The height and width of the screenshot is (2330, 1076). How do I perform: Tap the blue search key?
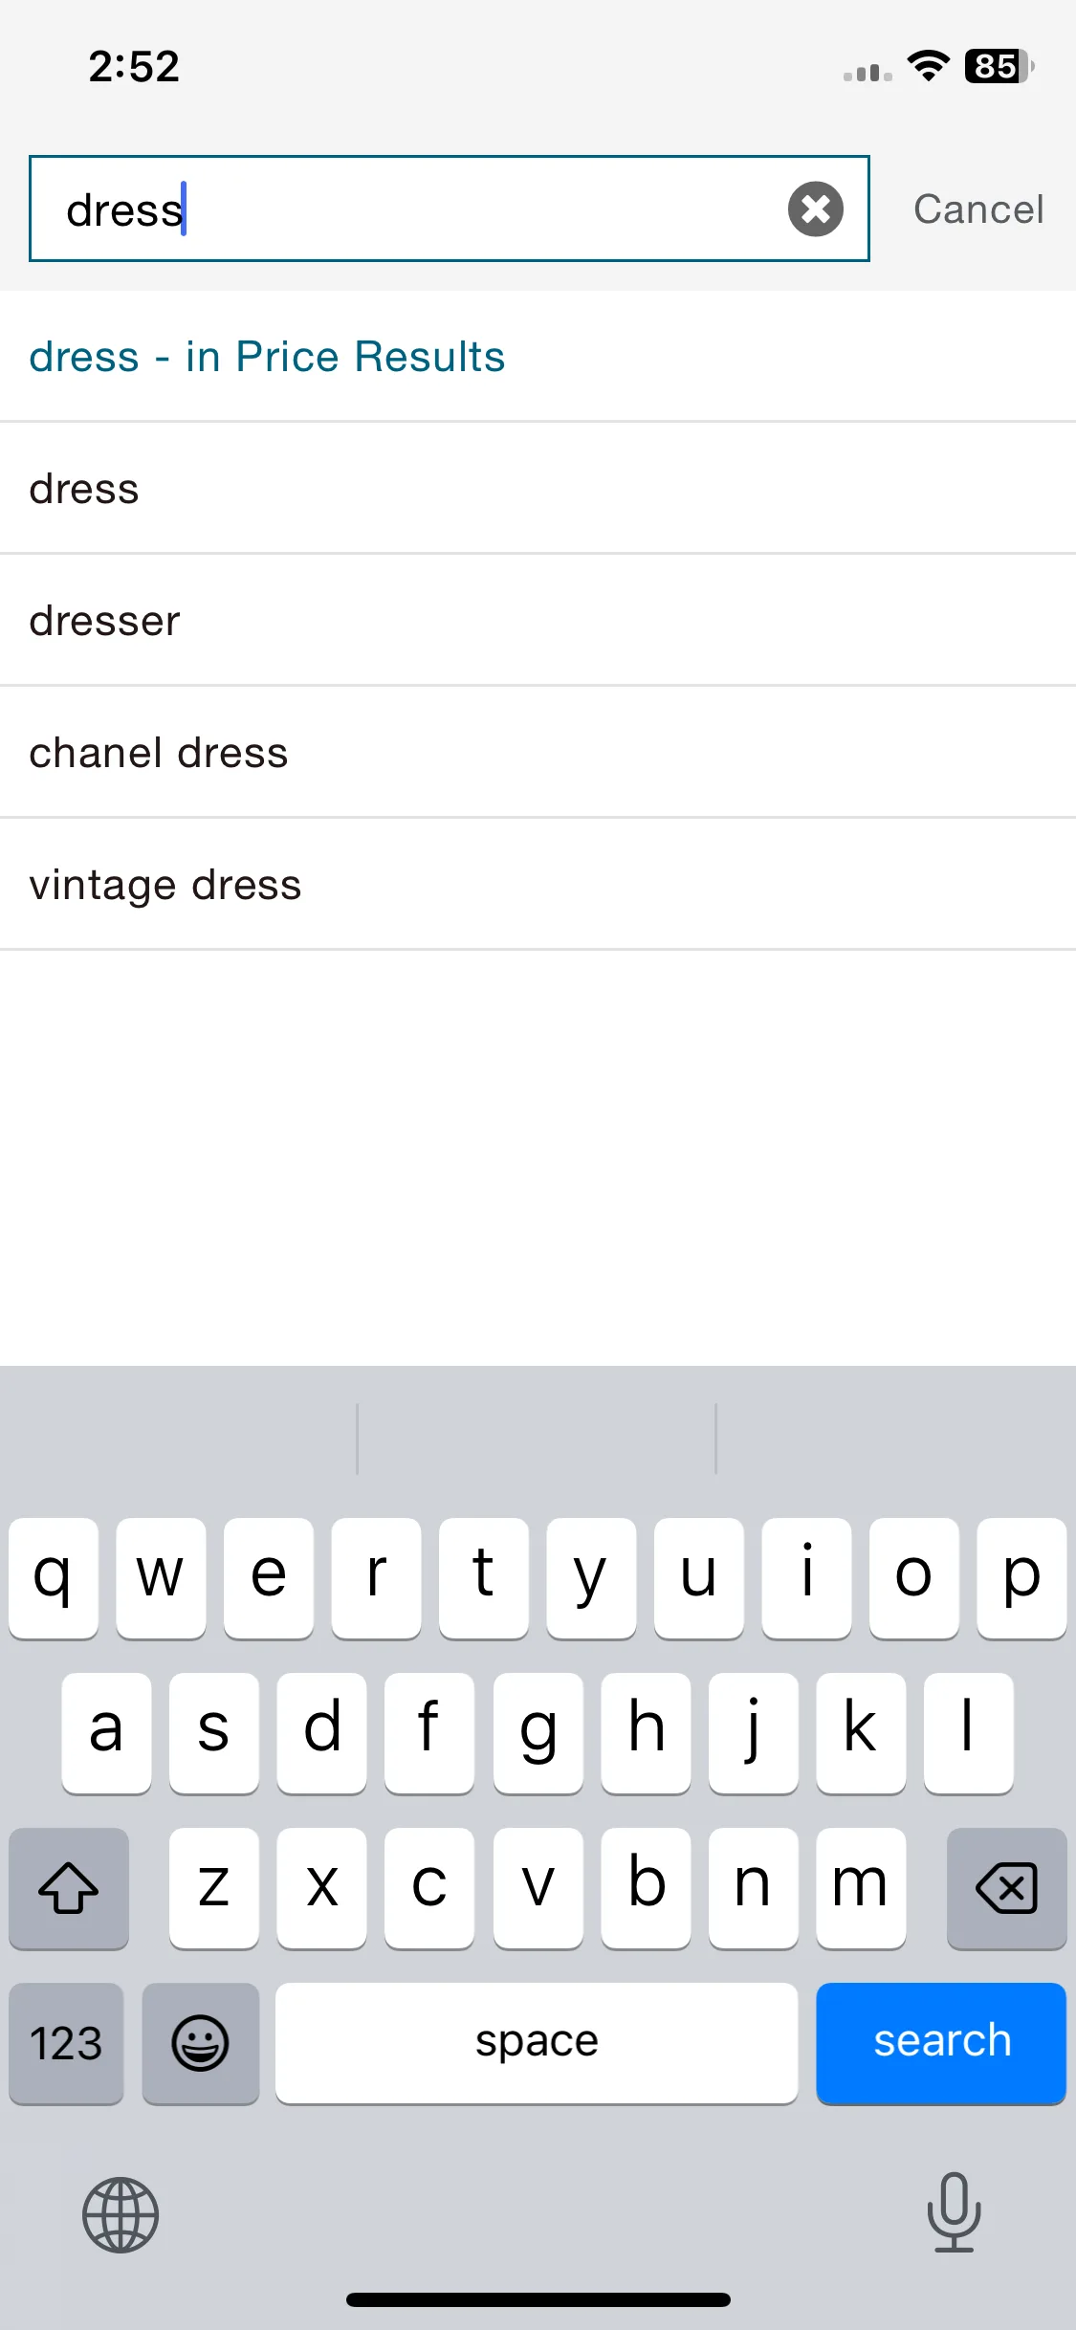pos(941,2043)
